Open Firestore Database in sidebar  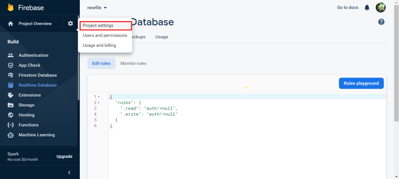[39, 75]
